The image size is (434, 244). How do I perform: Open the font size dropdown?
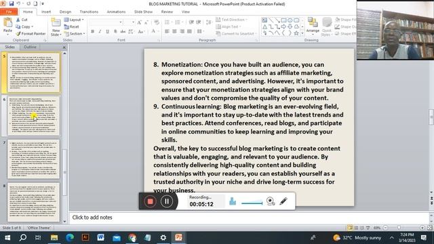pyautogui.click(x=133, y=22)
